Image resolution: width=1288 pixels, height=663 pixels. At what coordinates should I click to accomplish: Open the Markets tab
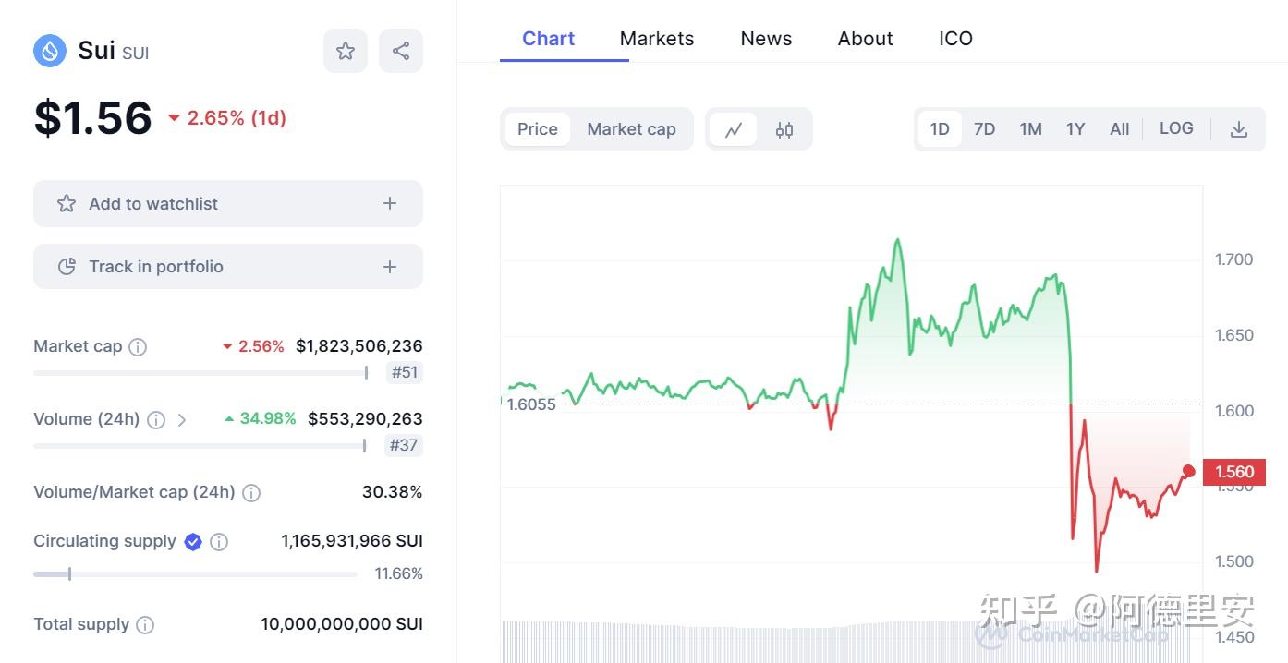click(656, 39)
